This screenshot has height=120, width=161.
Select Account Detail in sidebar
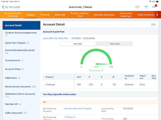[21, 25]
